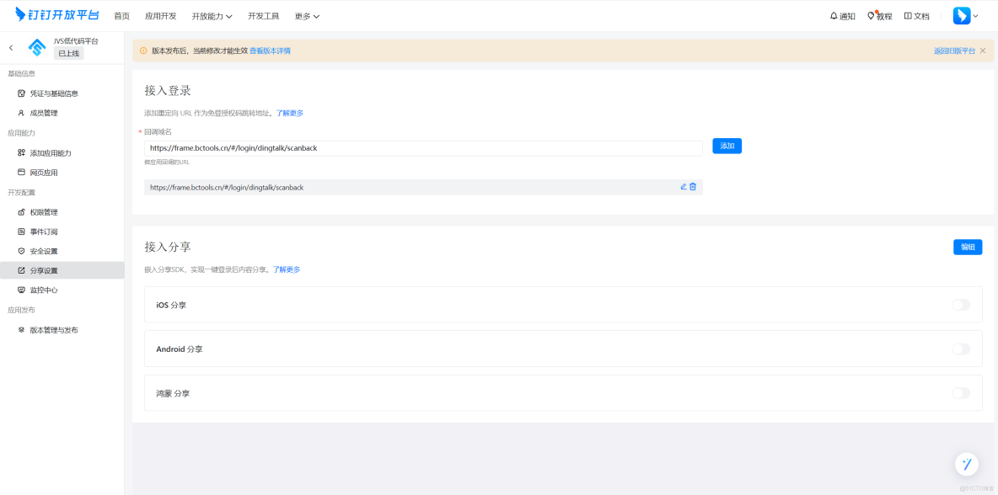Edit the saved callback URL pencil icon
Viewport: 998px width, 495px height.
pos(684,187)
